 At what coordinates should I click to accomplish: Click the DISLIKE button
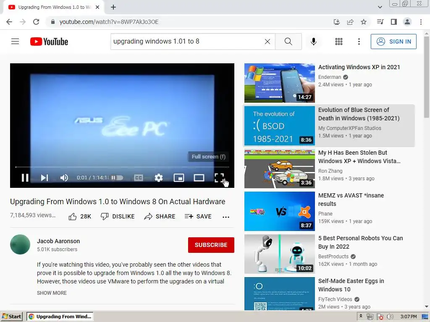click(x=118, y=217)
